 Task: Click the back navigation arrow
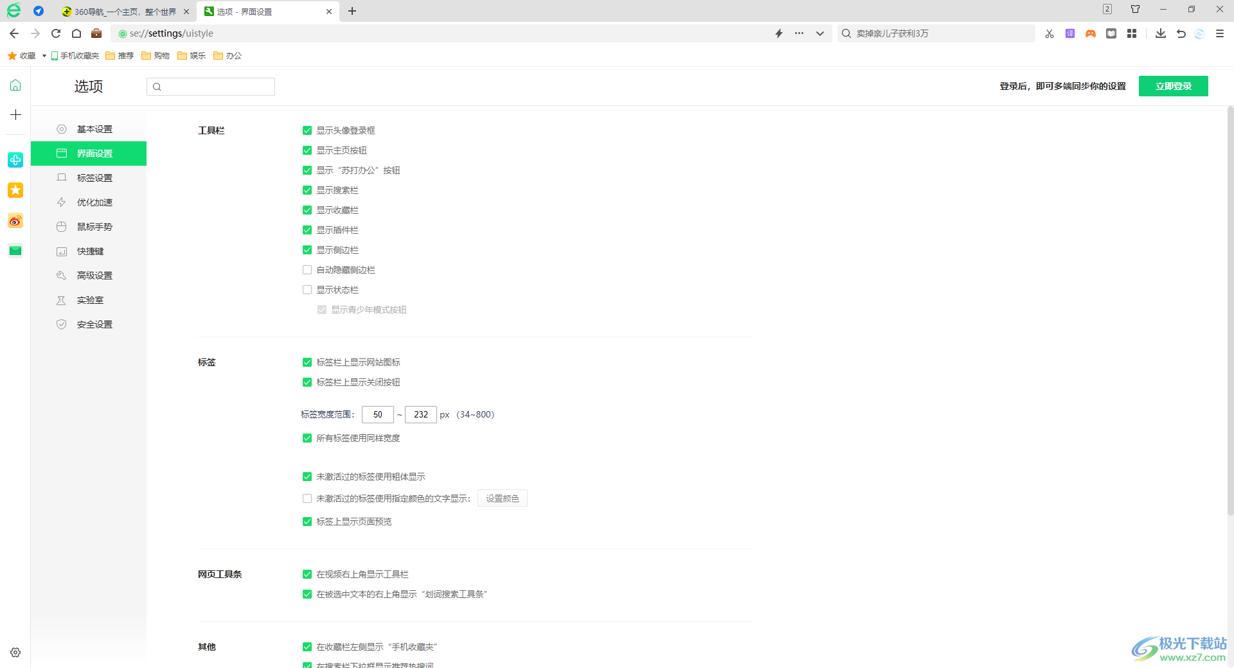pos(14,33)
